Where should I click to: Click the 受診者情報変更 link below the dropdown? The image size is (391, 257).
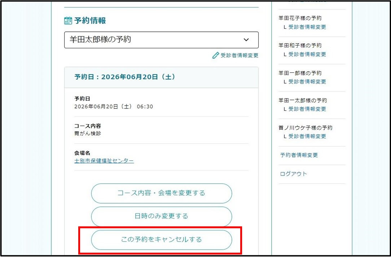(x=240, y=56)
